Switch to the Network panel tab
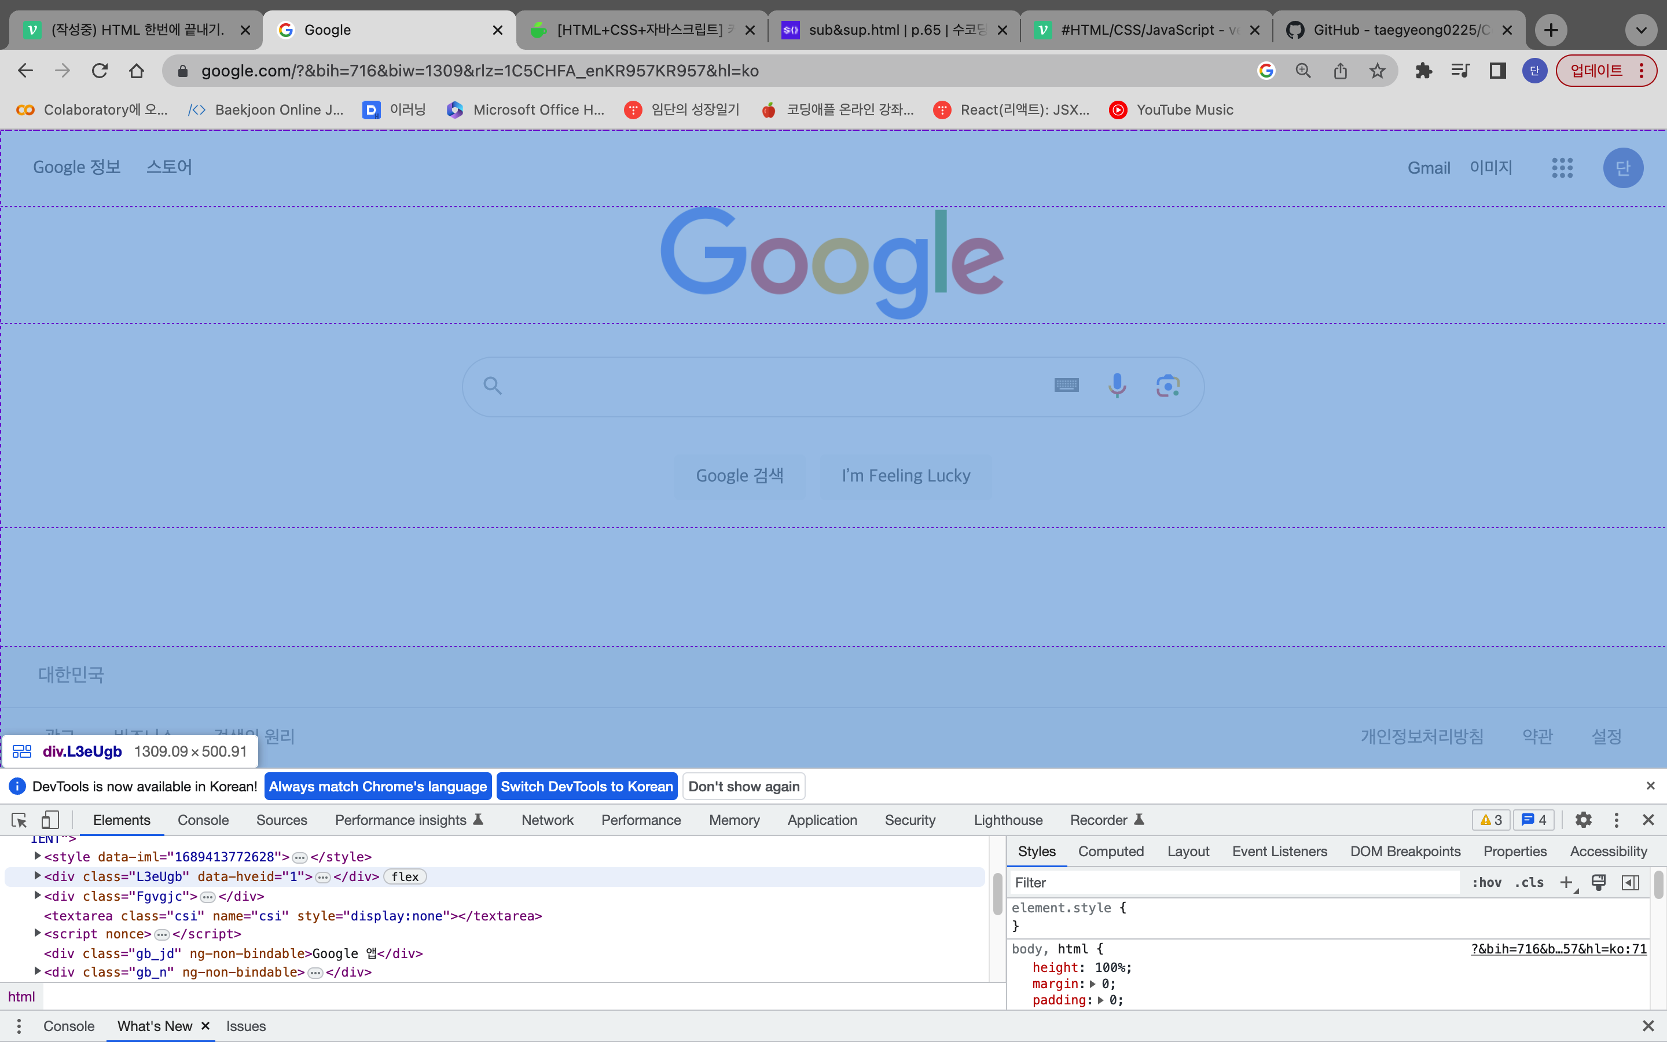The image size is (1667, 1042). click(547, 820)
